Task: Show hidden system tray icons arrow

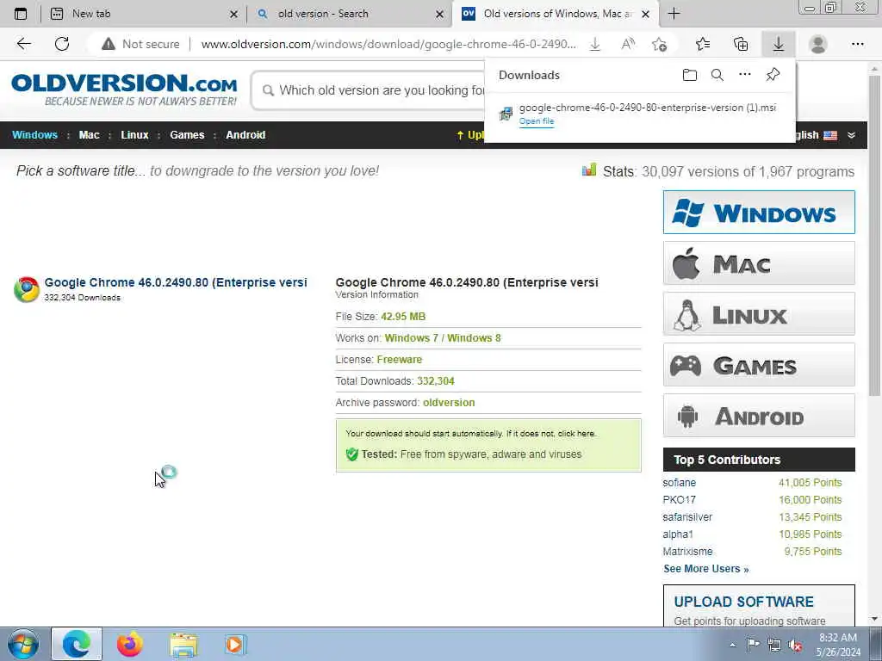Action: click(x=732, y=646)
